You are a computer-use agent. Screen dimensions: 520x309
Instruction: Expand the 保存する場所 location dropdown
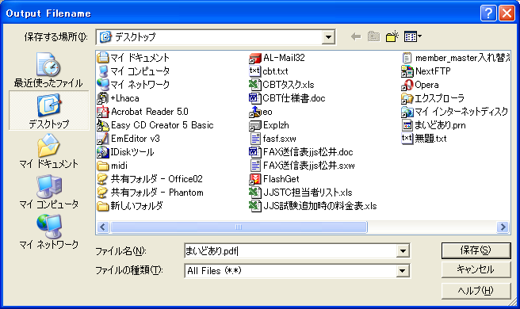328,37
